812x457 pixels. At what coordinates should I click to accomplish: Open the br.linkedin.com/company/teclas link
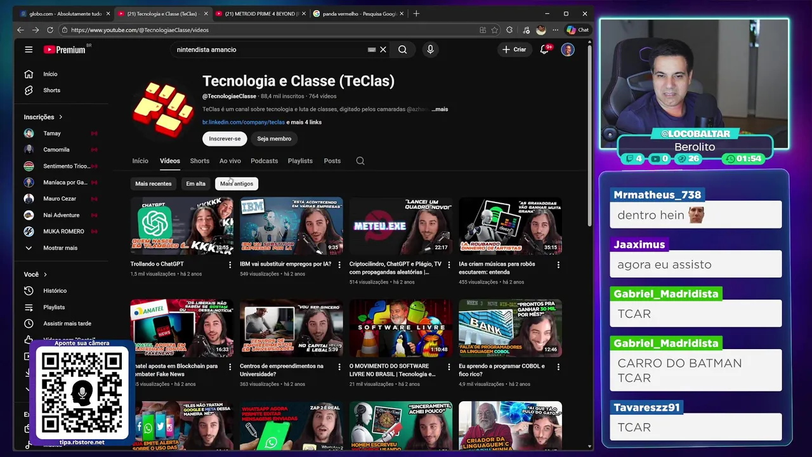244,122
